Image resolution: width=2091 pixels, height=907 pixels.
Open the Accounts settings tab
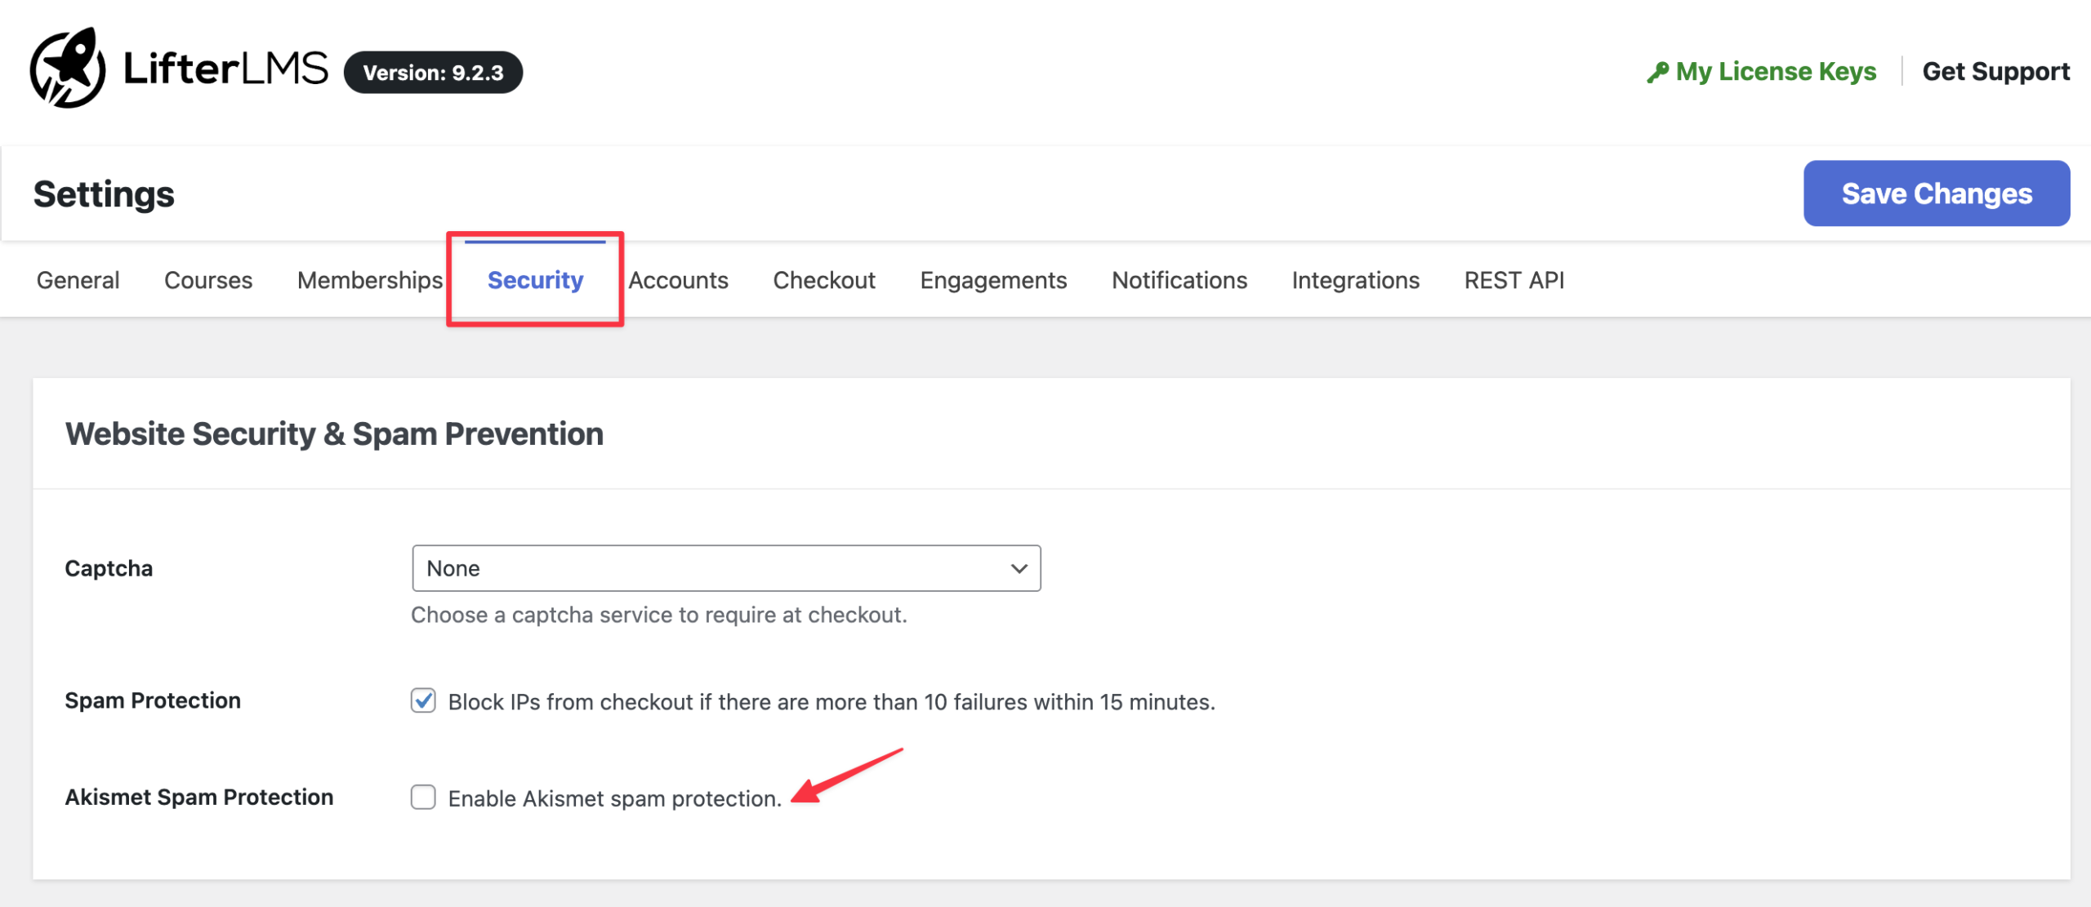[x=678, y=280]
